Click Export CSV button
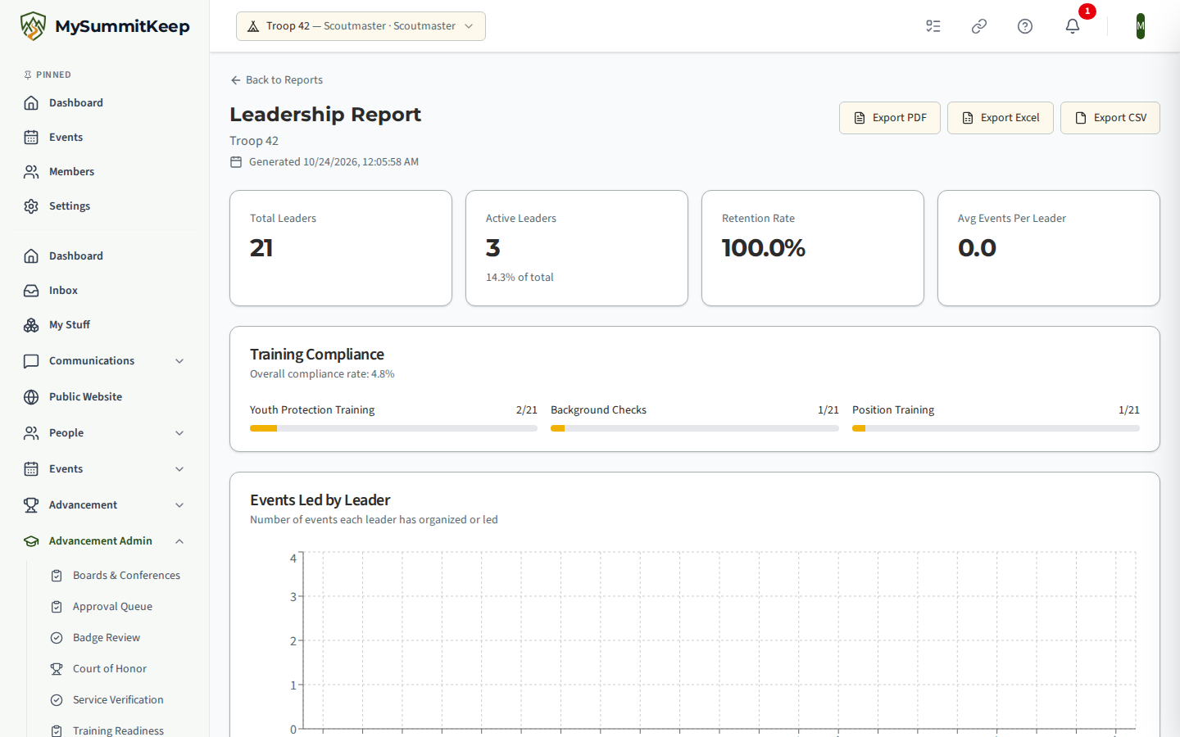1180x737 pixels. (x=1110, y=118)
